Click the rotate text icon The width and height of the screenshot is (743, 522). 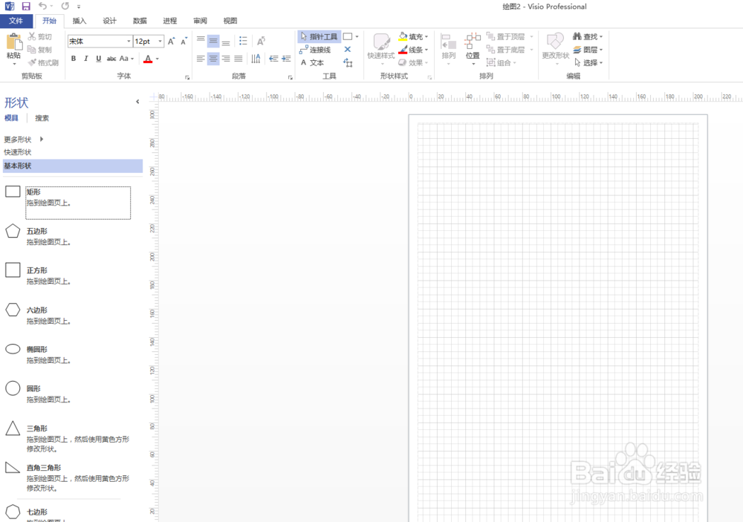pos(261,42)
